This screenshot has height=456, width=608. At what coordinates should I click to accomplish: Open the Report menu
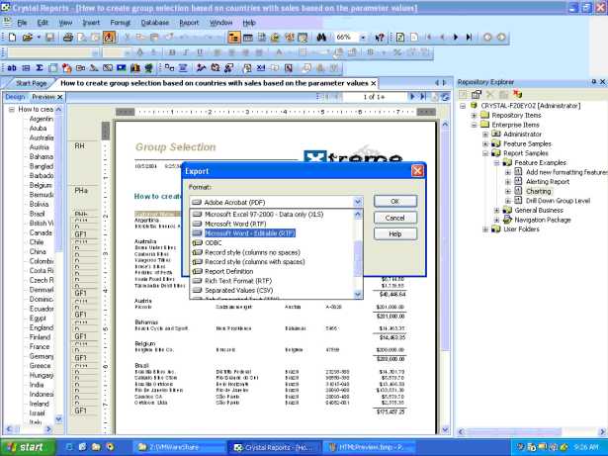189,23
